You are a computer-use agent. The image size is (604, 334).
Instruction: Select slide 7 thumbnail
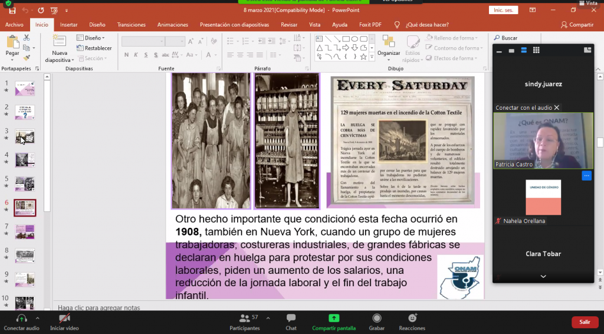(25, 232)
